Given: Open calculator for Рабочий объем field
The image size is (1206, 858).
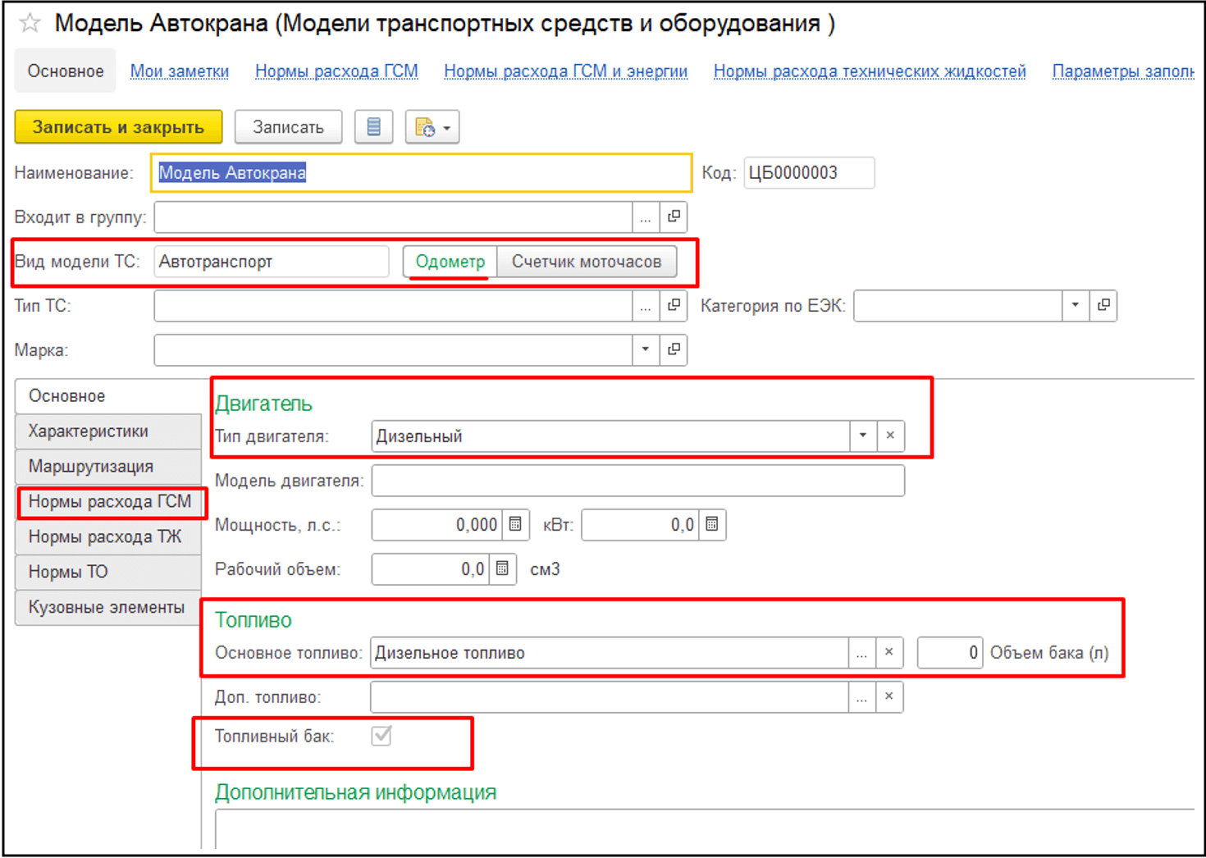Looking at the screenshot, I should (x=503, y=569).
